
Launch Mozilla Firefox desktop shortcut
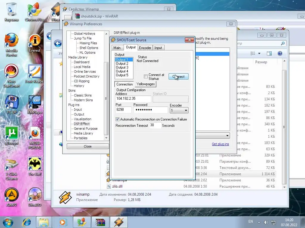click(12, 45)
